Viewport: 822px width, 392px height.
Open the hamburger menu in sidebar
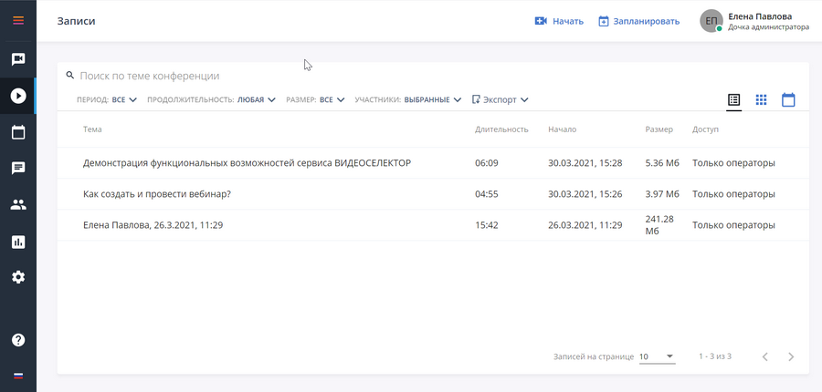(18, 21)
